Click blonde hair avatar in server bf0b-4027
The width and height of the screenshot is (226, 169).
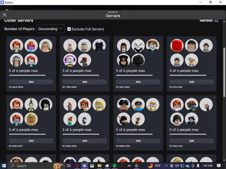tap(31, 119)
